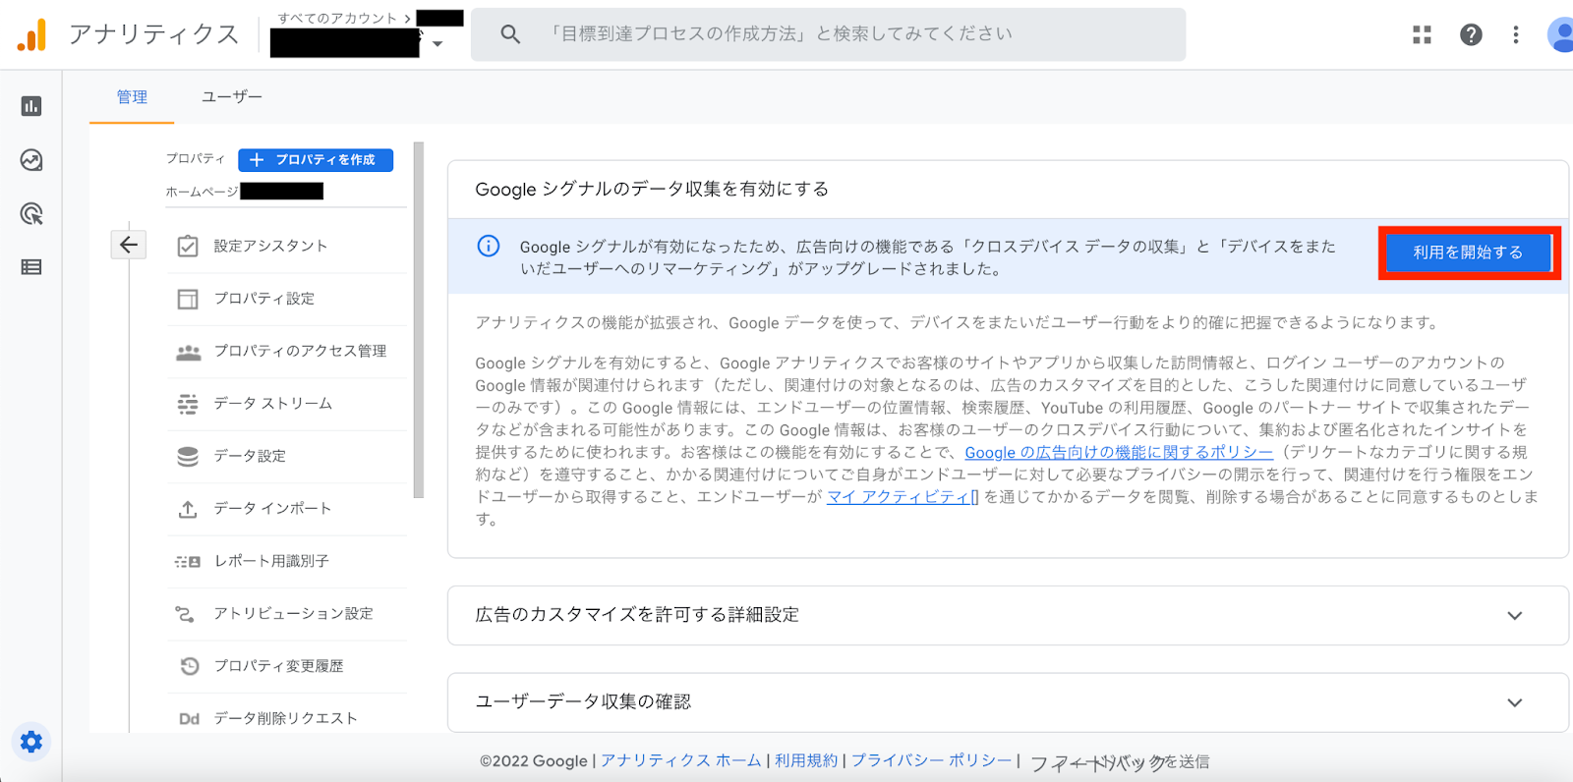
Task: Click the search input field
Action: pyautogui.click(x=828, y=34)
